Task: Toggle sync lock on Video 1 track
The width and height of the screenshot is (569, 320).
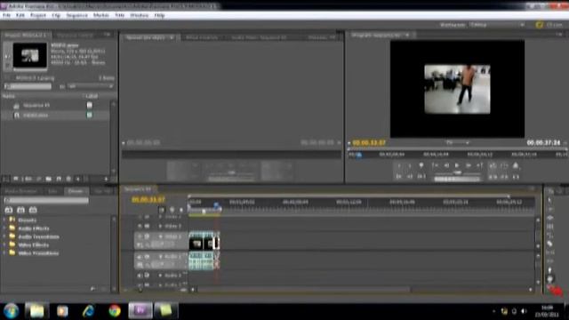Action: [x=147, y=236]
